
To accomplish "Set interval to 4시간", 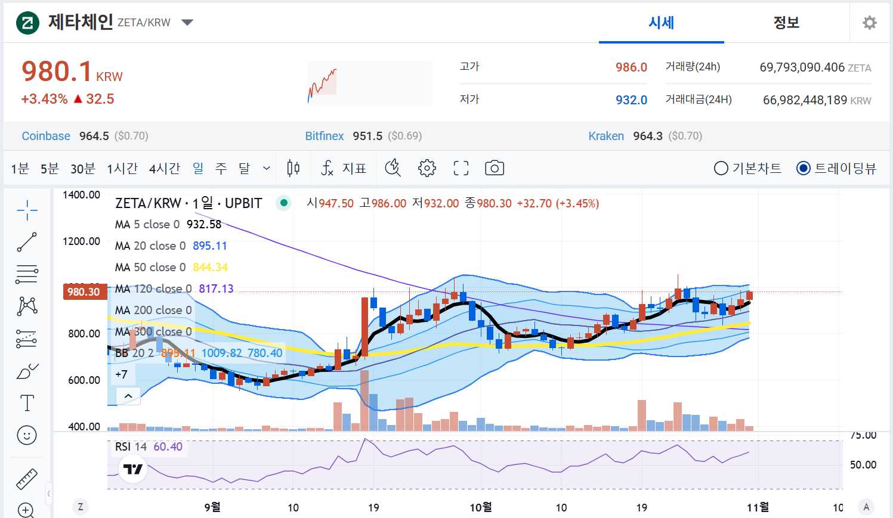I will coord(165,169).
